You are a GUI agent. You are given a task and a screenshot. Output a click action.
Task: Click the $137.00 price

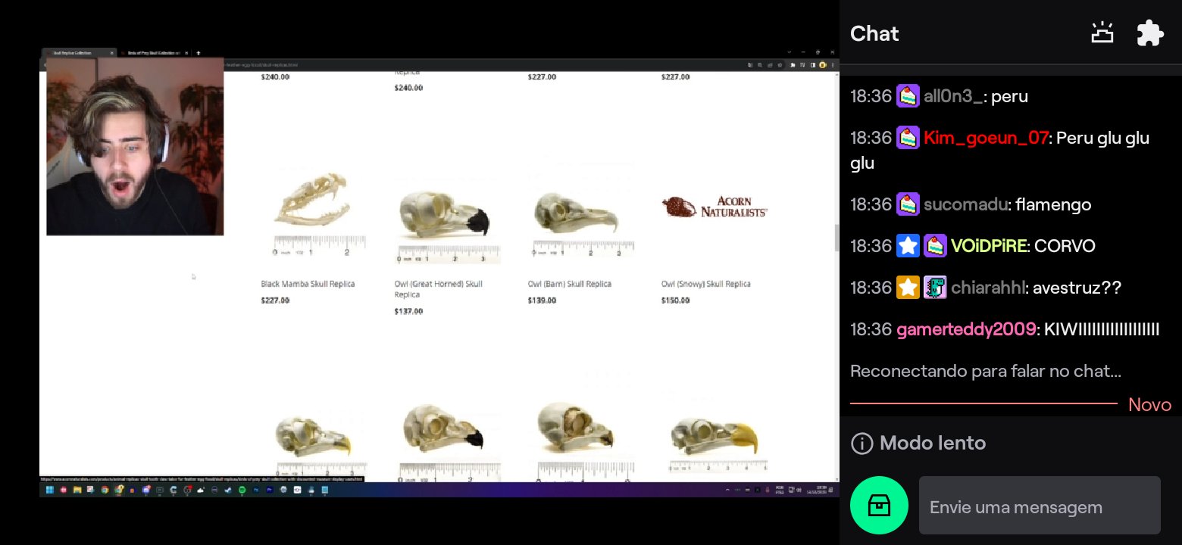(408, 311)
